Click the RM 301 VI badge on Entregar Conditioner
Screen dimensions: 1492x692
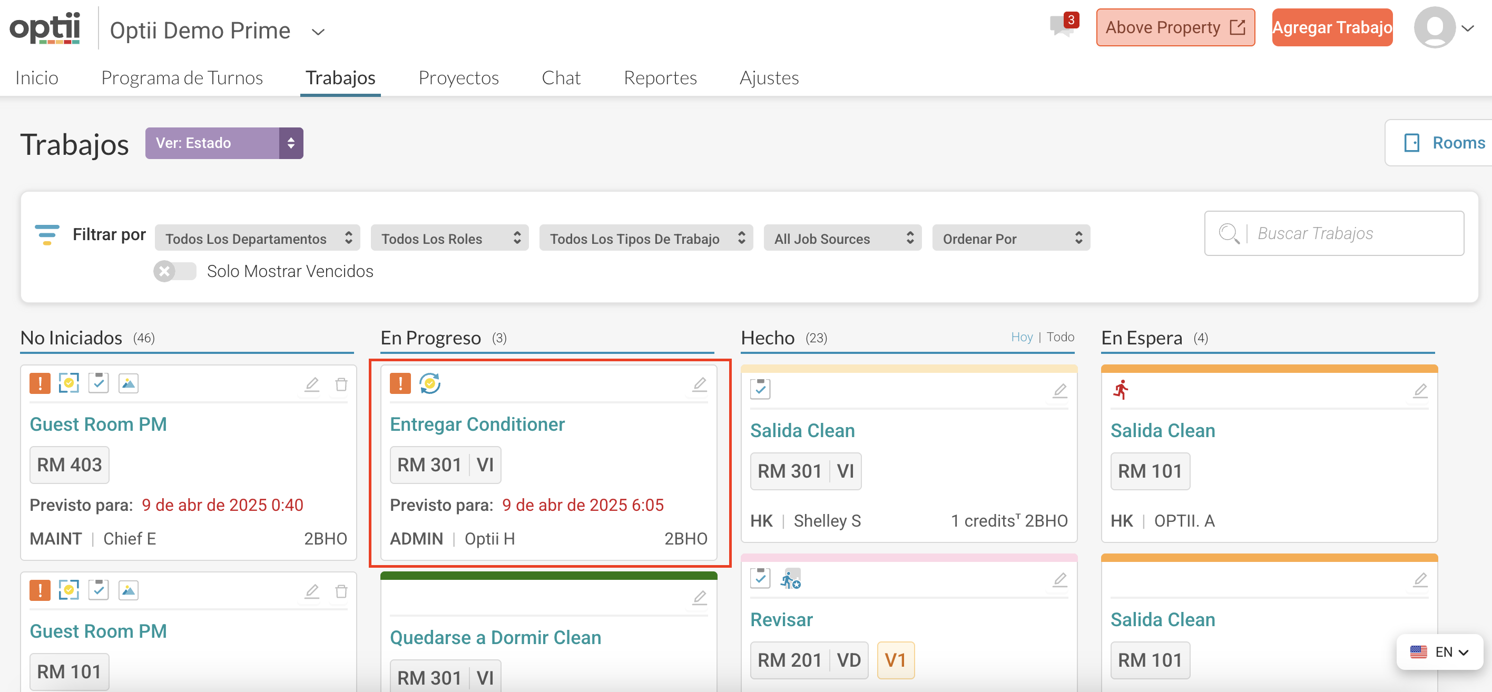445,464
